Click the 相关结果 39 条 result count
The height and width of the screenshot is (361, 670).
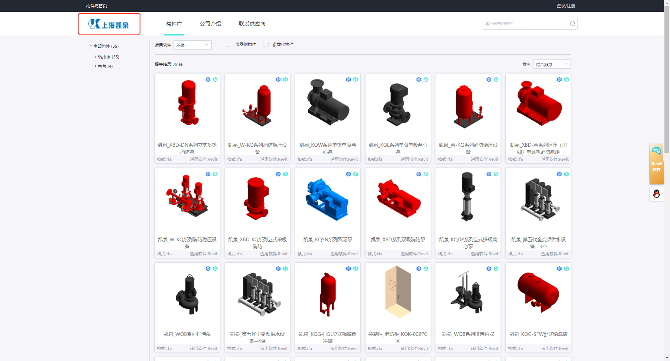point(169,64)
